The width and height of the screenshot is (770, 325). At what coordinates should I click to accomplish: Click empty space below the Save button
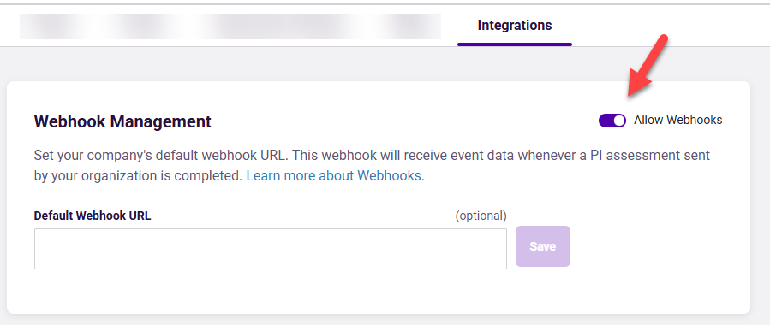(543, 292)
